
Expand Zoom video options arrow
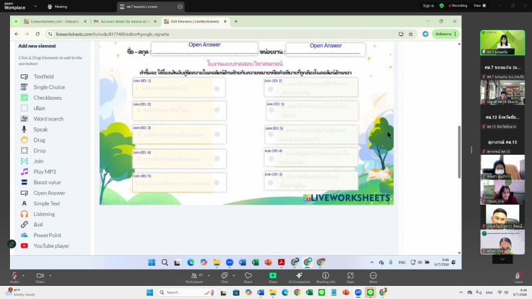tap(51, 275)
